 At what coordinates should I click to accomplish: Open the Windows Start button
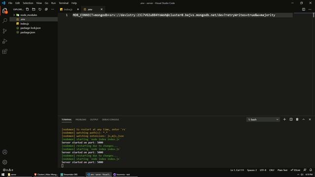3,175
